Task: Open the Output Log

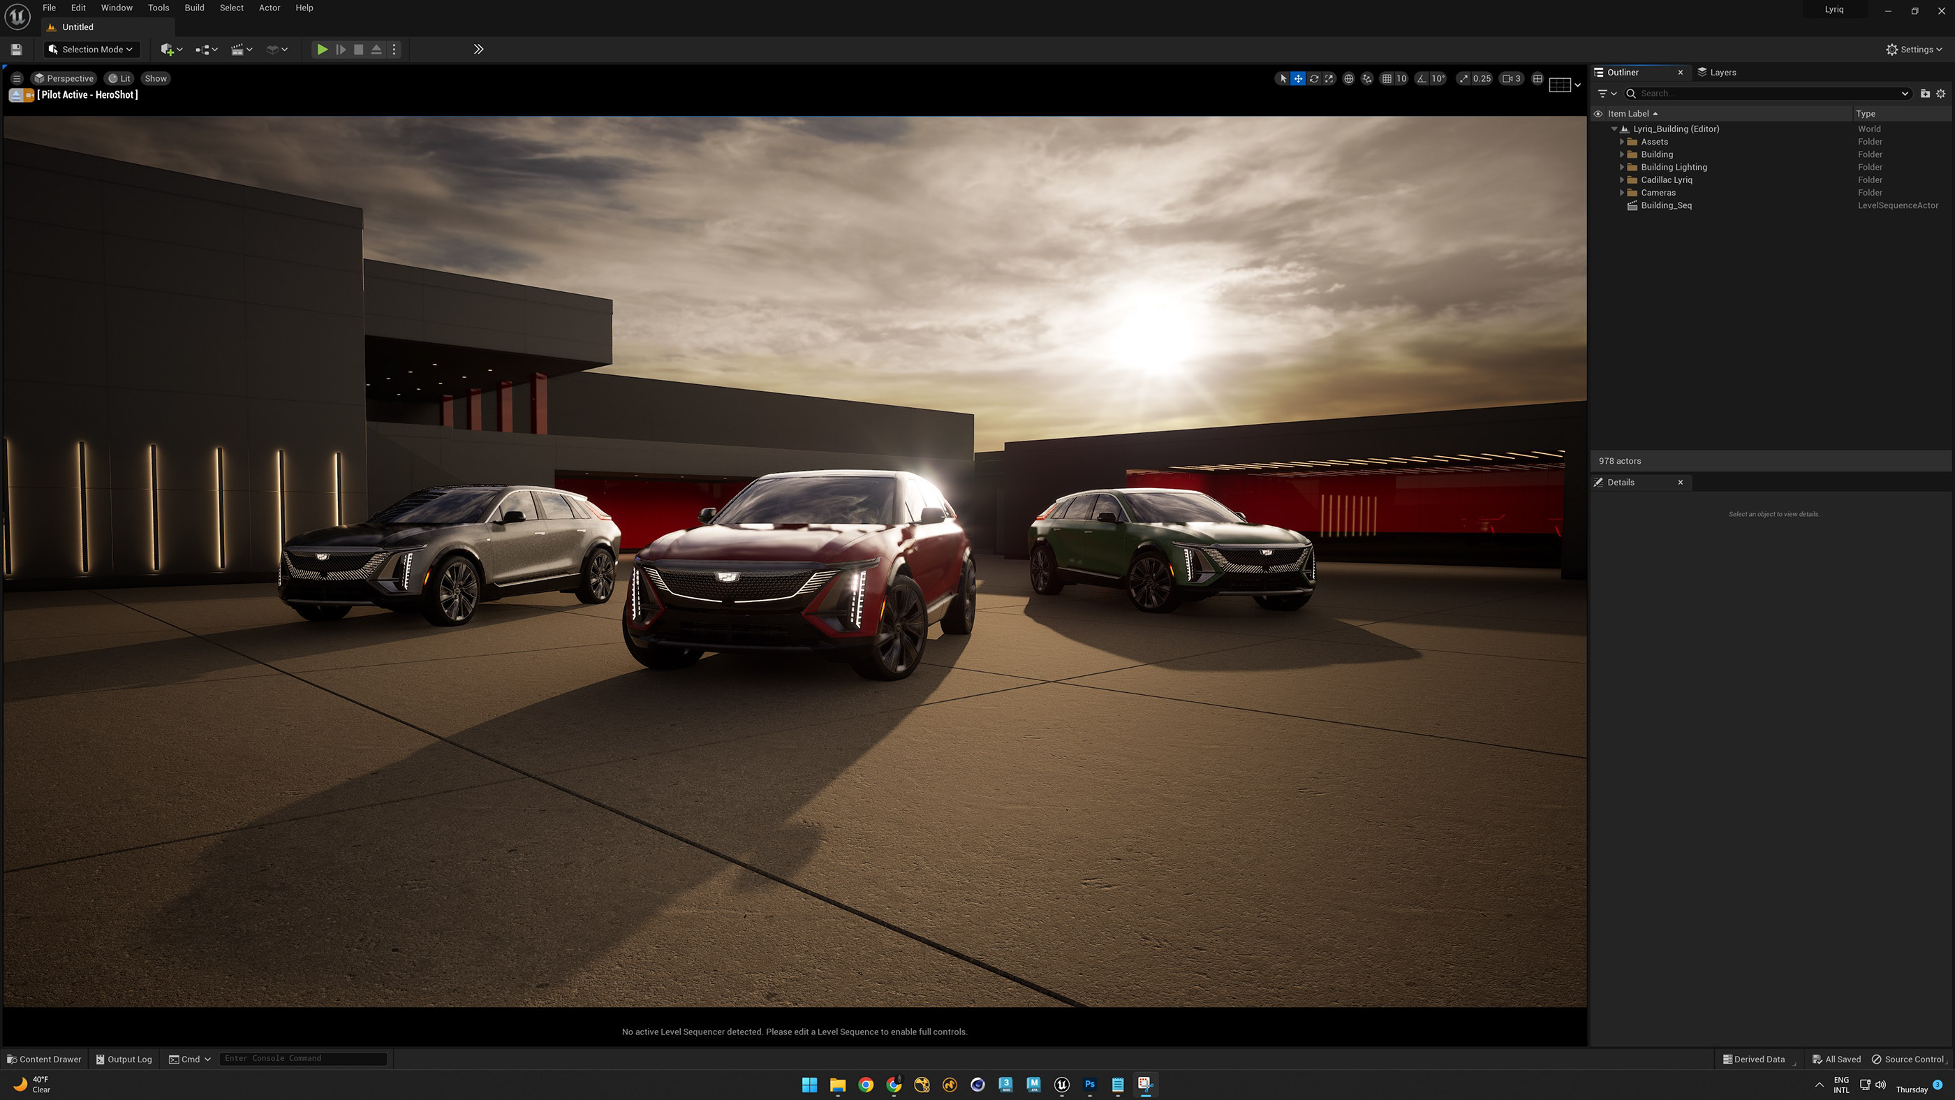Action: pyautogui.click(x=124, y=1059)
